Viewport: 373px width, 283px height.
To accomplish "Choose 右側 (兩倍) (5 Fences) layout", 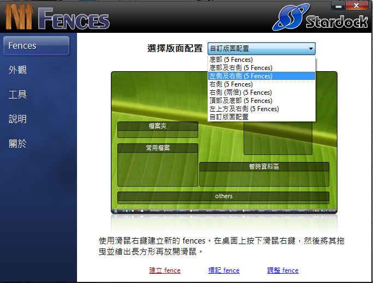I will coord(262,93).
